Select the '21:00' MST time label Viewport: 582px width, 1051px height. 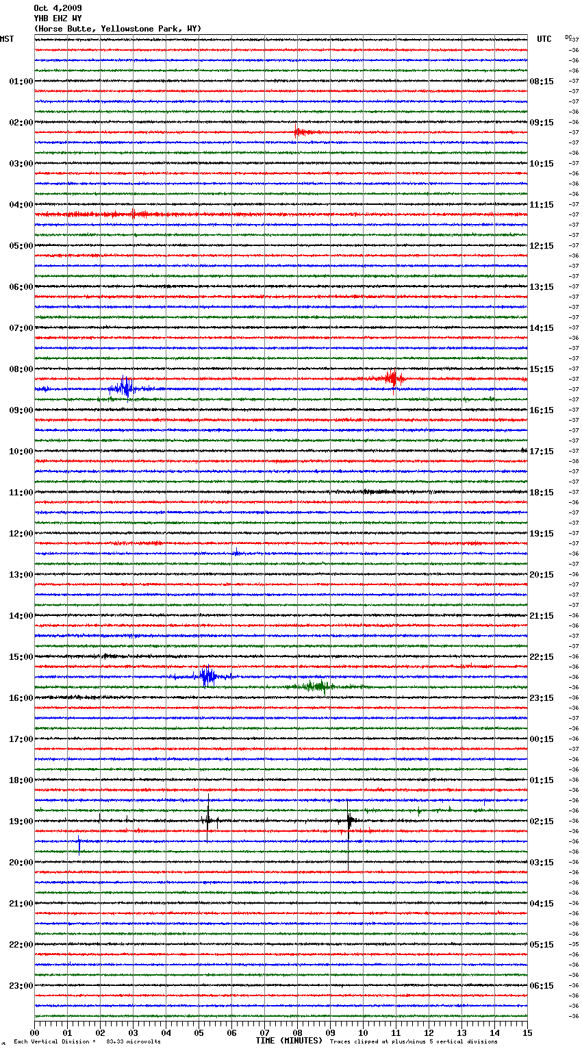[21, 904]
